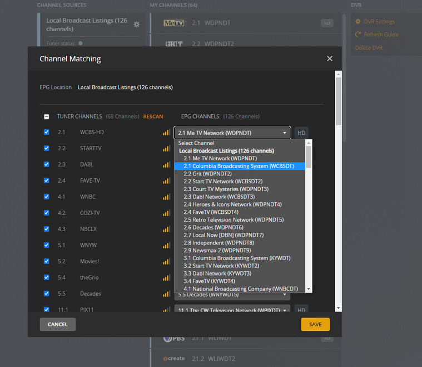Uncheck the 4.3 NBCLX channel

(x=47, y=229)
